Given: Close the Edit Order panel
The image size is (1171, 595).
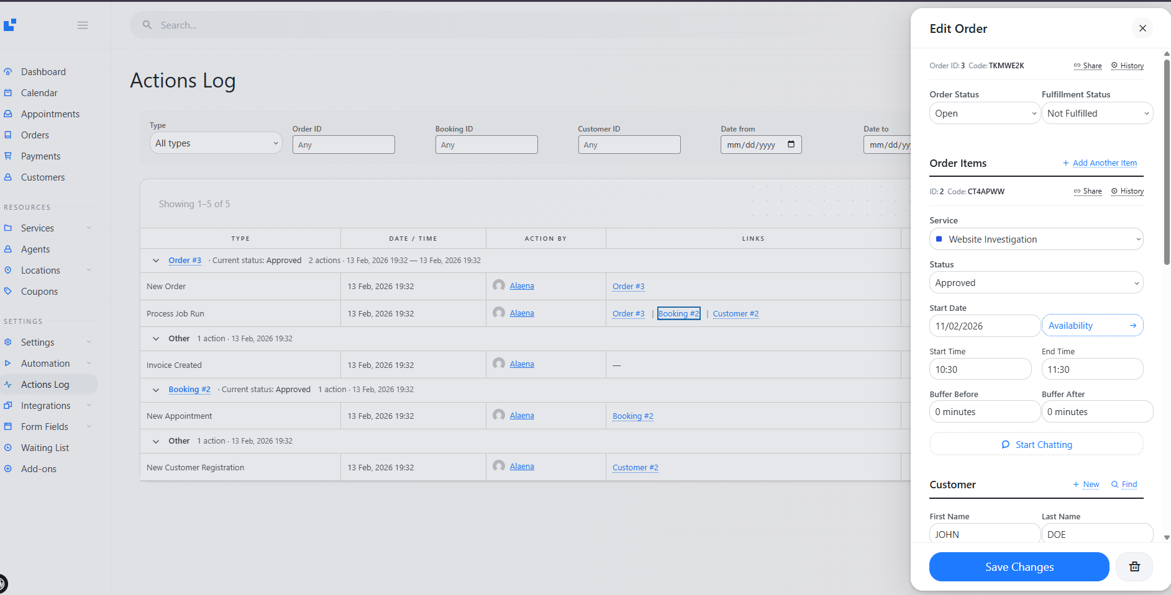Looking at the screenshot, I should (1142, 29).
